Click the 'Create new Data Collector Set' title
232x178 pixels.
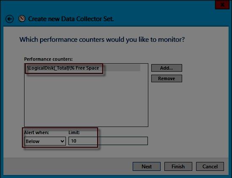click(x=71, y=19)
